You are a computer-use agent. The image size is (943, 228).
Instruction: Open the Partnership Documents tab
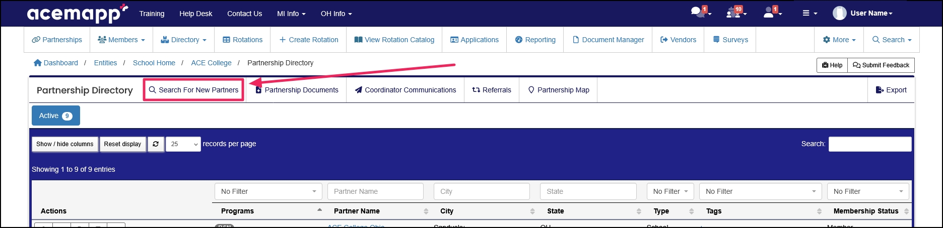297,90
